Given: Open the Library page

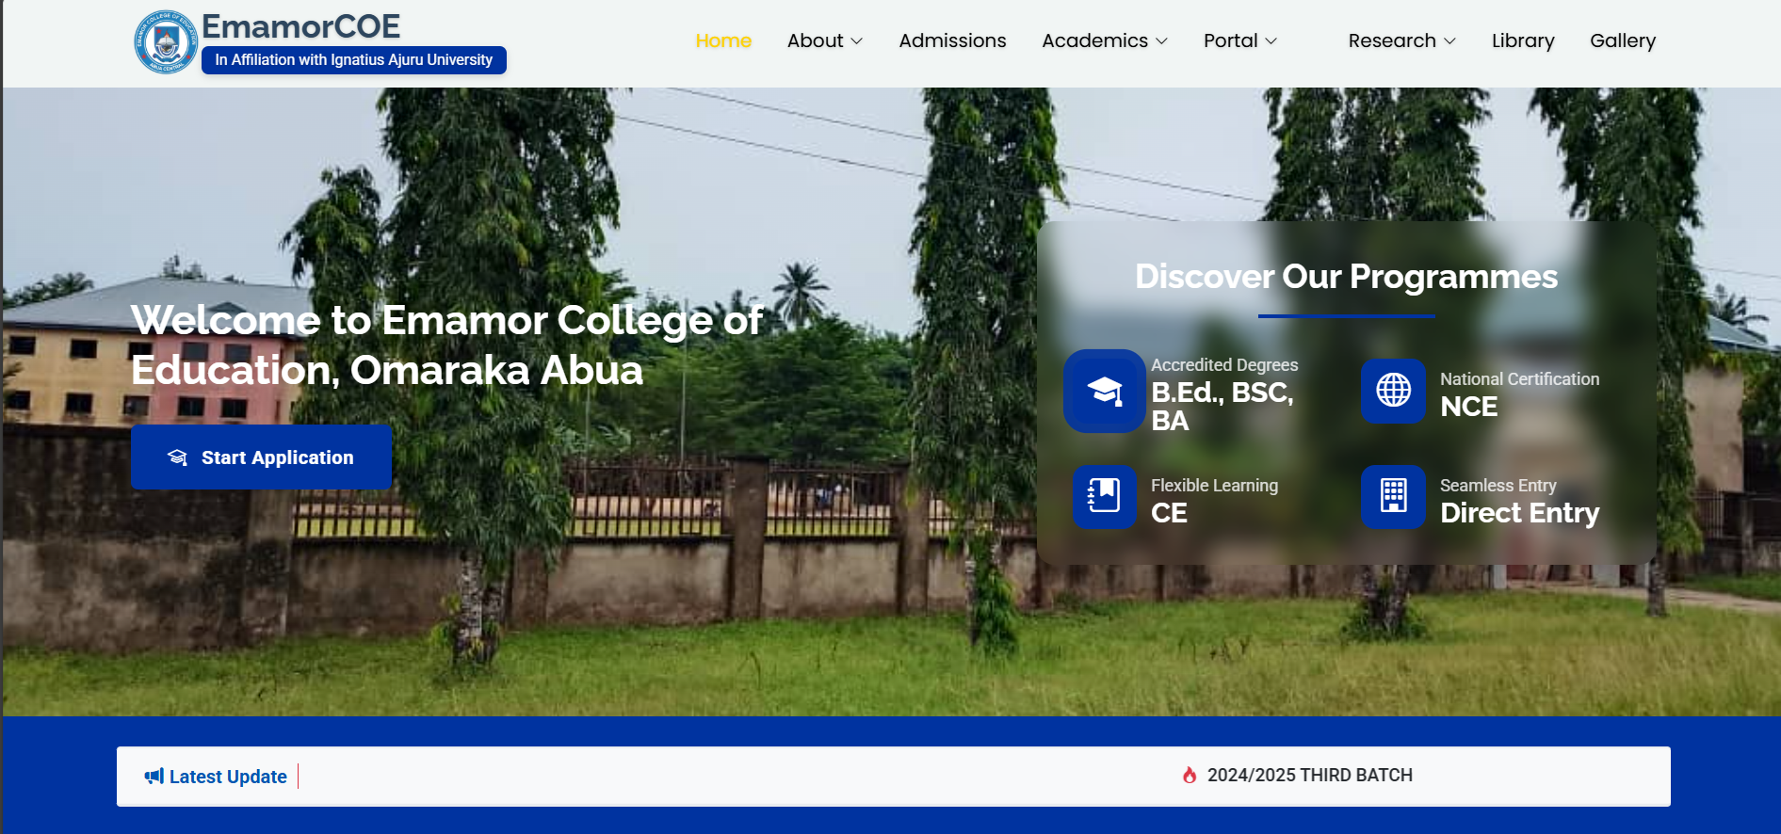Looking at the screenshot, I should coord(1523,40).
